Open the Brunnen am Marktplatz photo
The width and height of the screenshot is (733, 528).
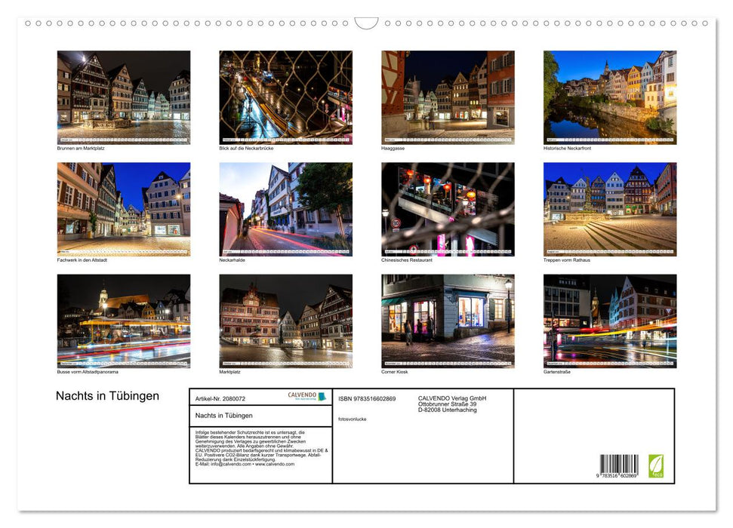tap(124, 97)
